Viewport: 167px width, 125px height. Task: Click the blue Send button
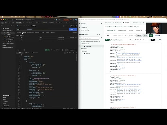72,29
